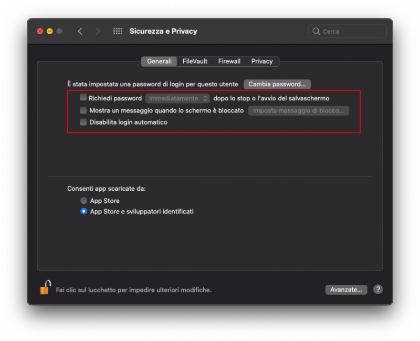Open the Avanzate settings button

[x=346, y=290]
